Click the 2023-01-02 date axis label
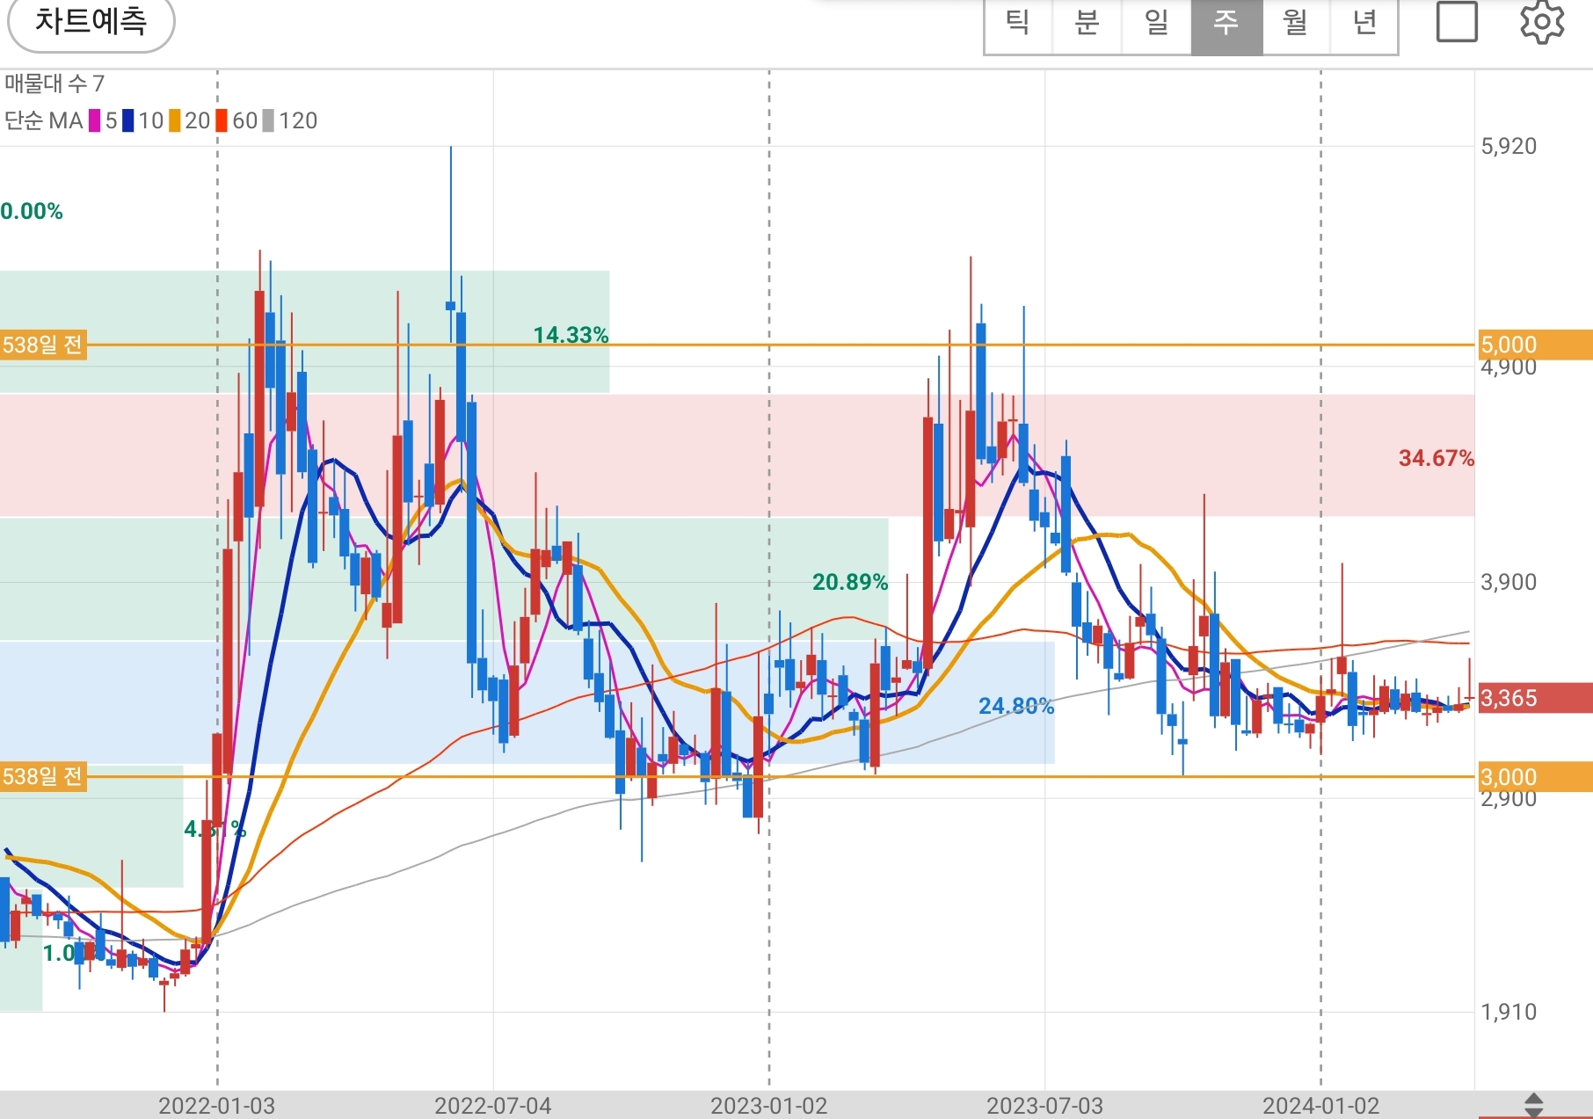This screenshot has height=1119, width=1593. [x=769, y=1105]
